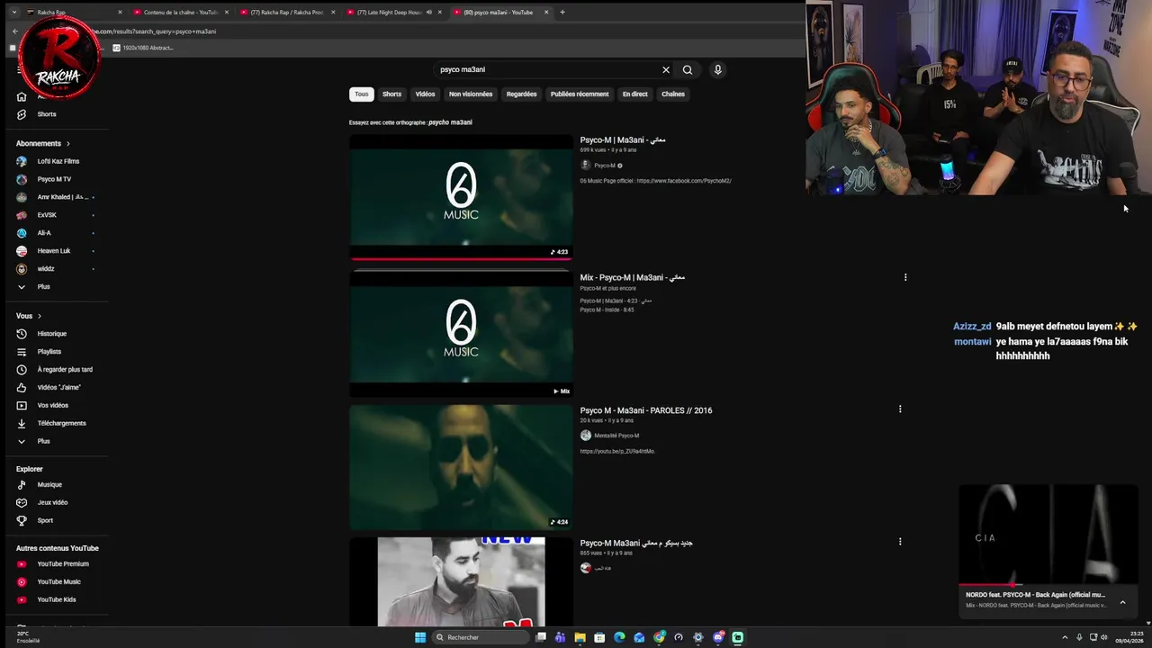Go back using browser back arrow
Image resolution: width=1152 pixels, height=648 pixels.
point(15,31)
